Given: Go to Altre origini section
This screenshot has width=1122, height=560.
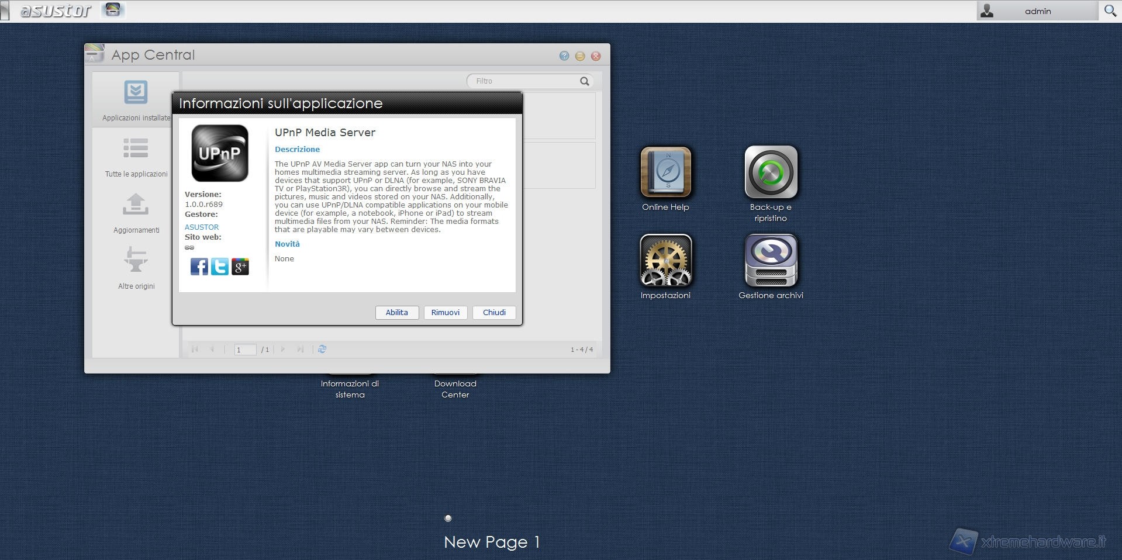Looking at the screenshot, I should click(136, 269).
